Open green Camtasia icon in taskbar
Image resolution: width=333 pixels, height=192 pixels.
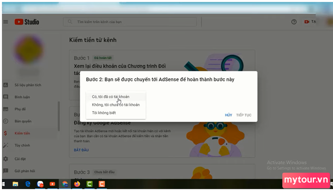click(x=89, y=184)
